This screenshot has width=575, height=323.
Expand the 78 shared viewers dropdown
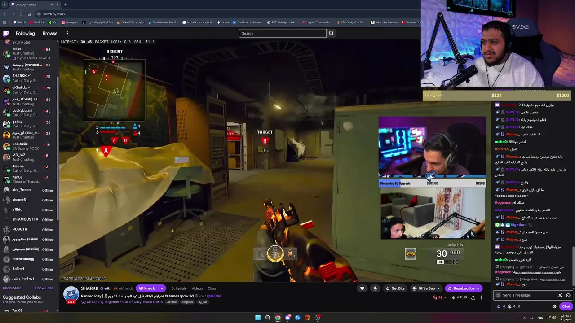coord(440,297)
